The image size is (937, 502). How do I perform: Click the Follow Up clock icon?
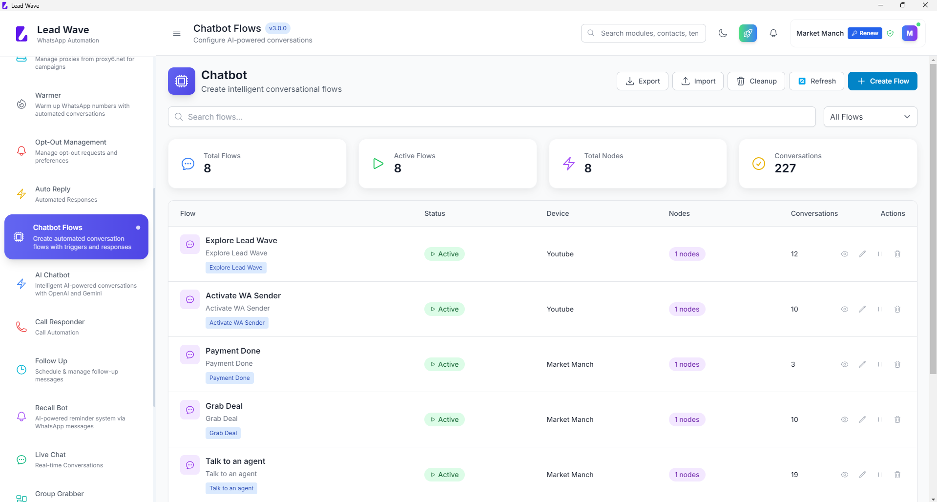[x=21, y=370]
